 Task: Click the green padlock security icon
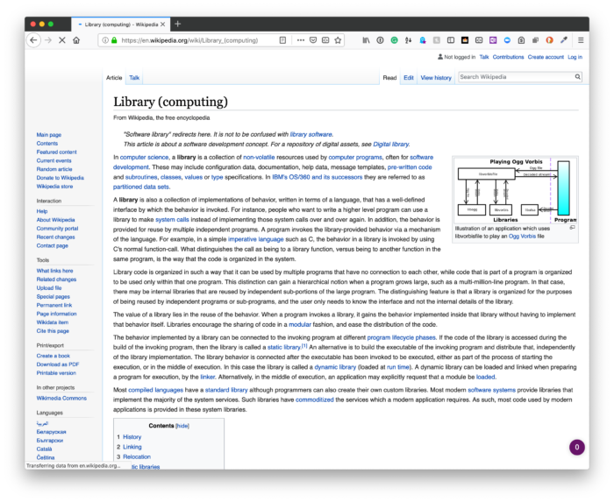[x=114, y=40]
